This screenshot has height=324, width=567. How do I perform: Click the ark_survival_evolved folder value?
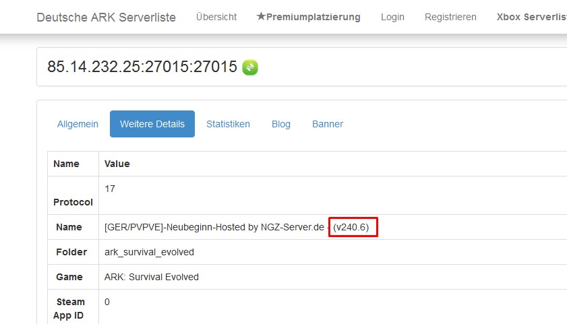tap(150, 252)
